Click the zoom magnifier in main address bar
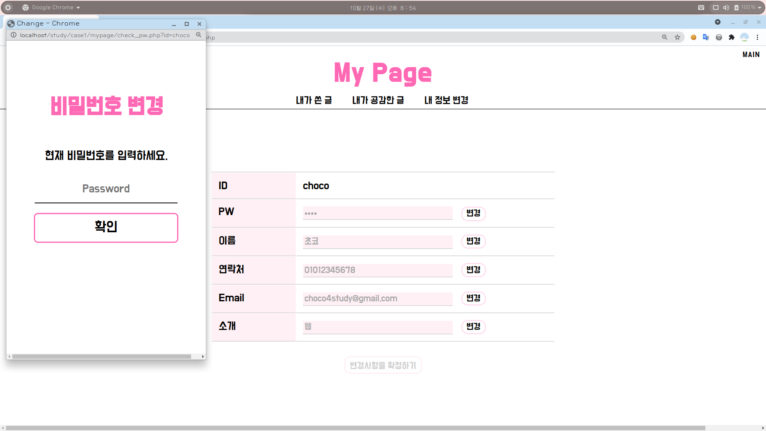This screenshot has height=431, width=766. (665, 37)
